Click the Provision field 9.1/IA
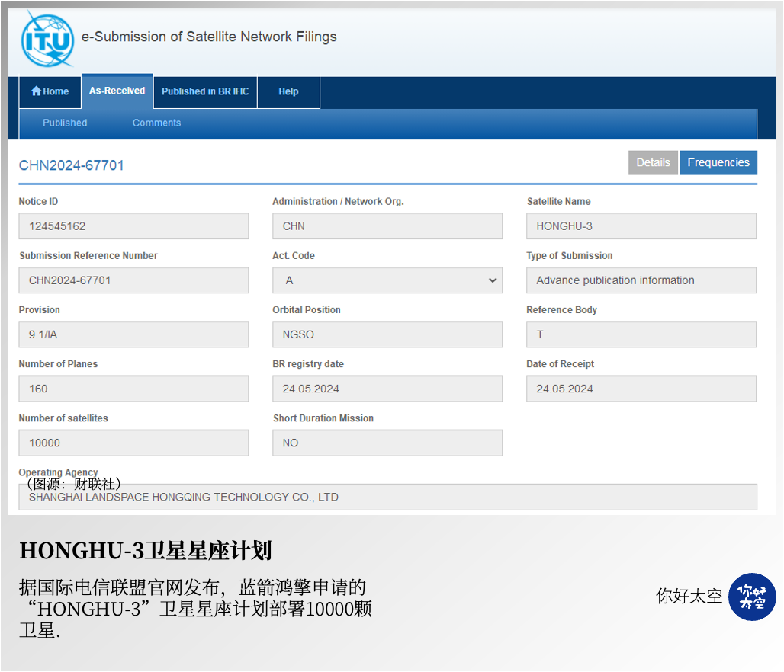The width and height of the screenshot is (784, 672). coord(133,334)
